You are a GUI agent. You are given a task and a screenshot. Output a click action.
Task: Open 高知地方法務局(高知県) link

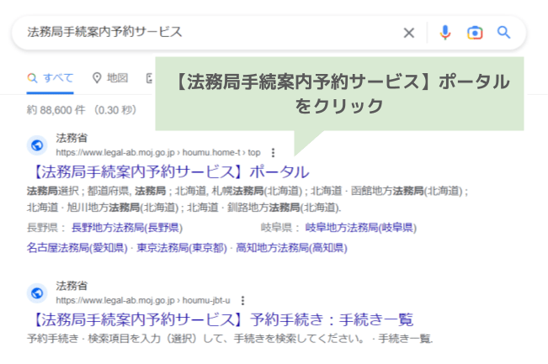(x=291, y=248)
